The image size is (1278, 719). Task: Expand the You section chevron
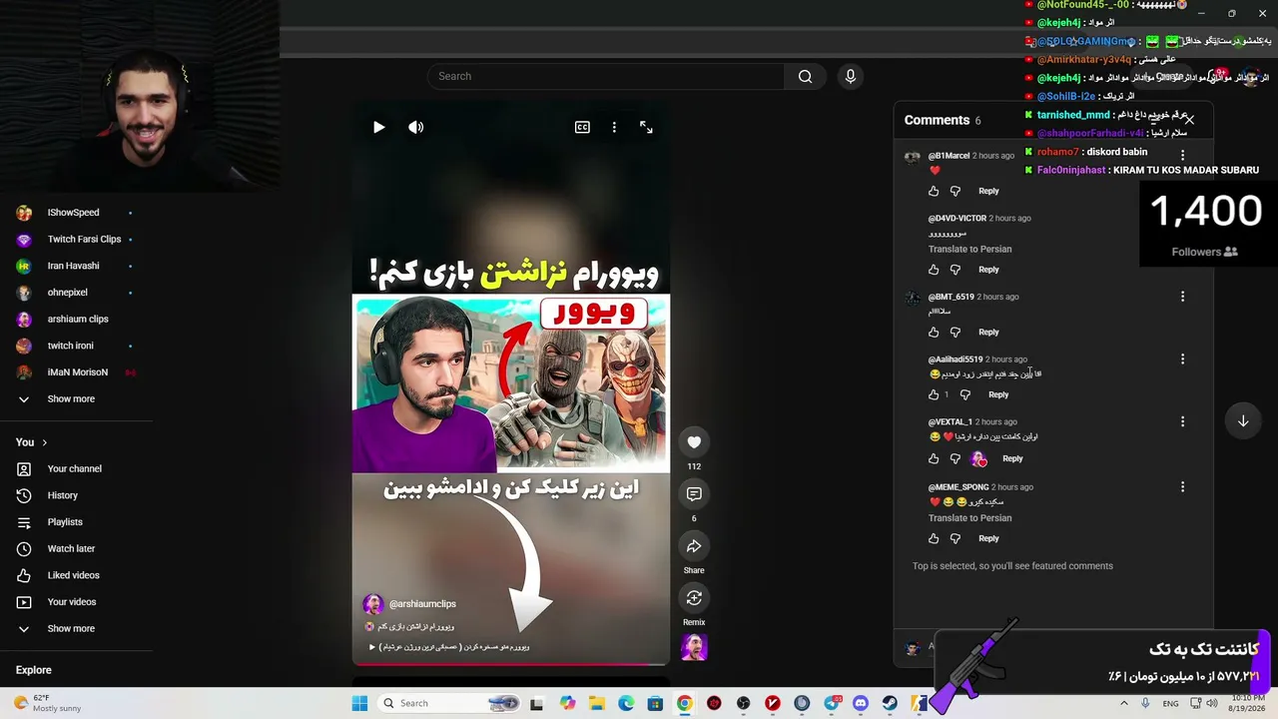tap(44, 442)
